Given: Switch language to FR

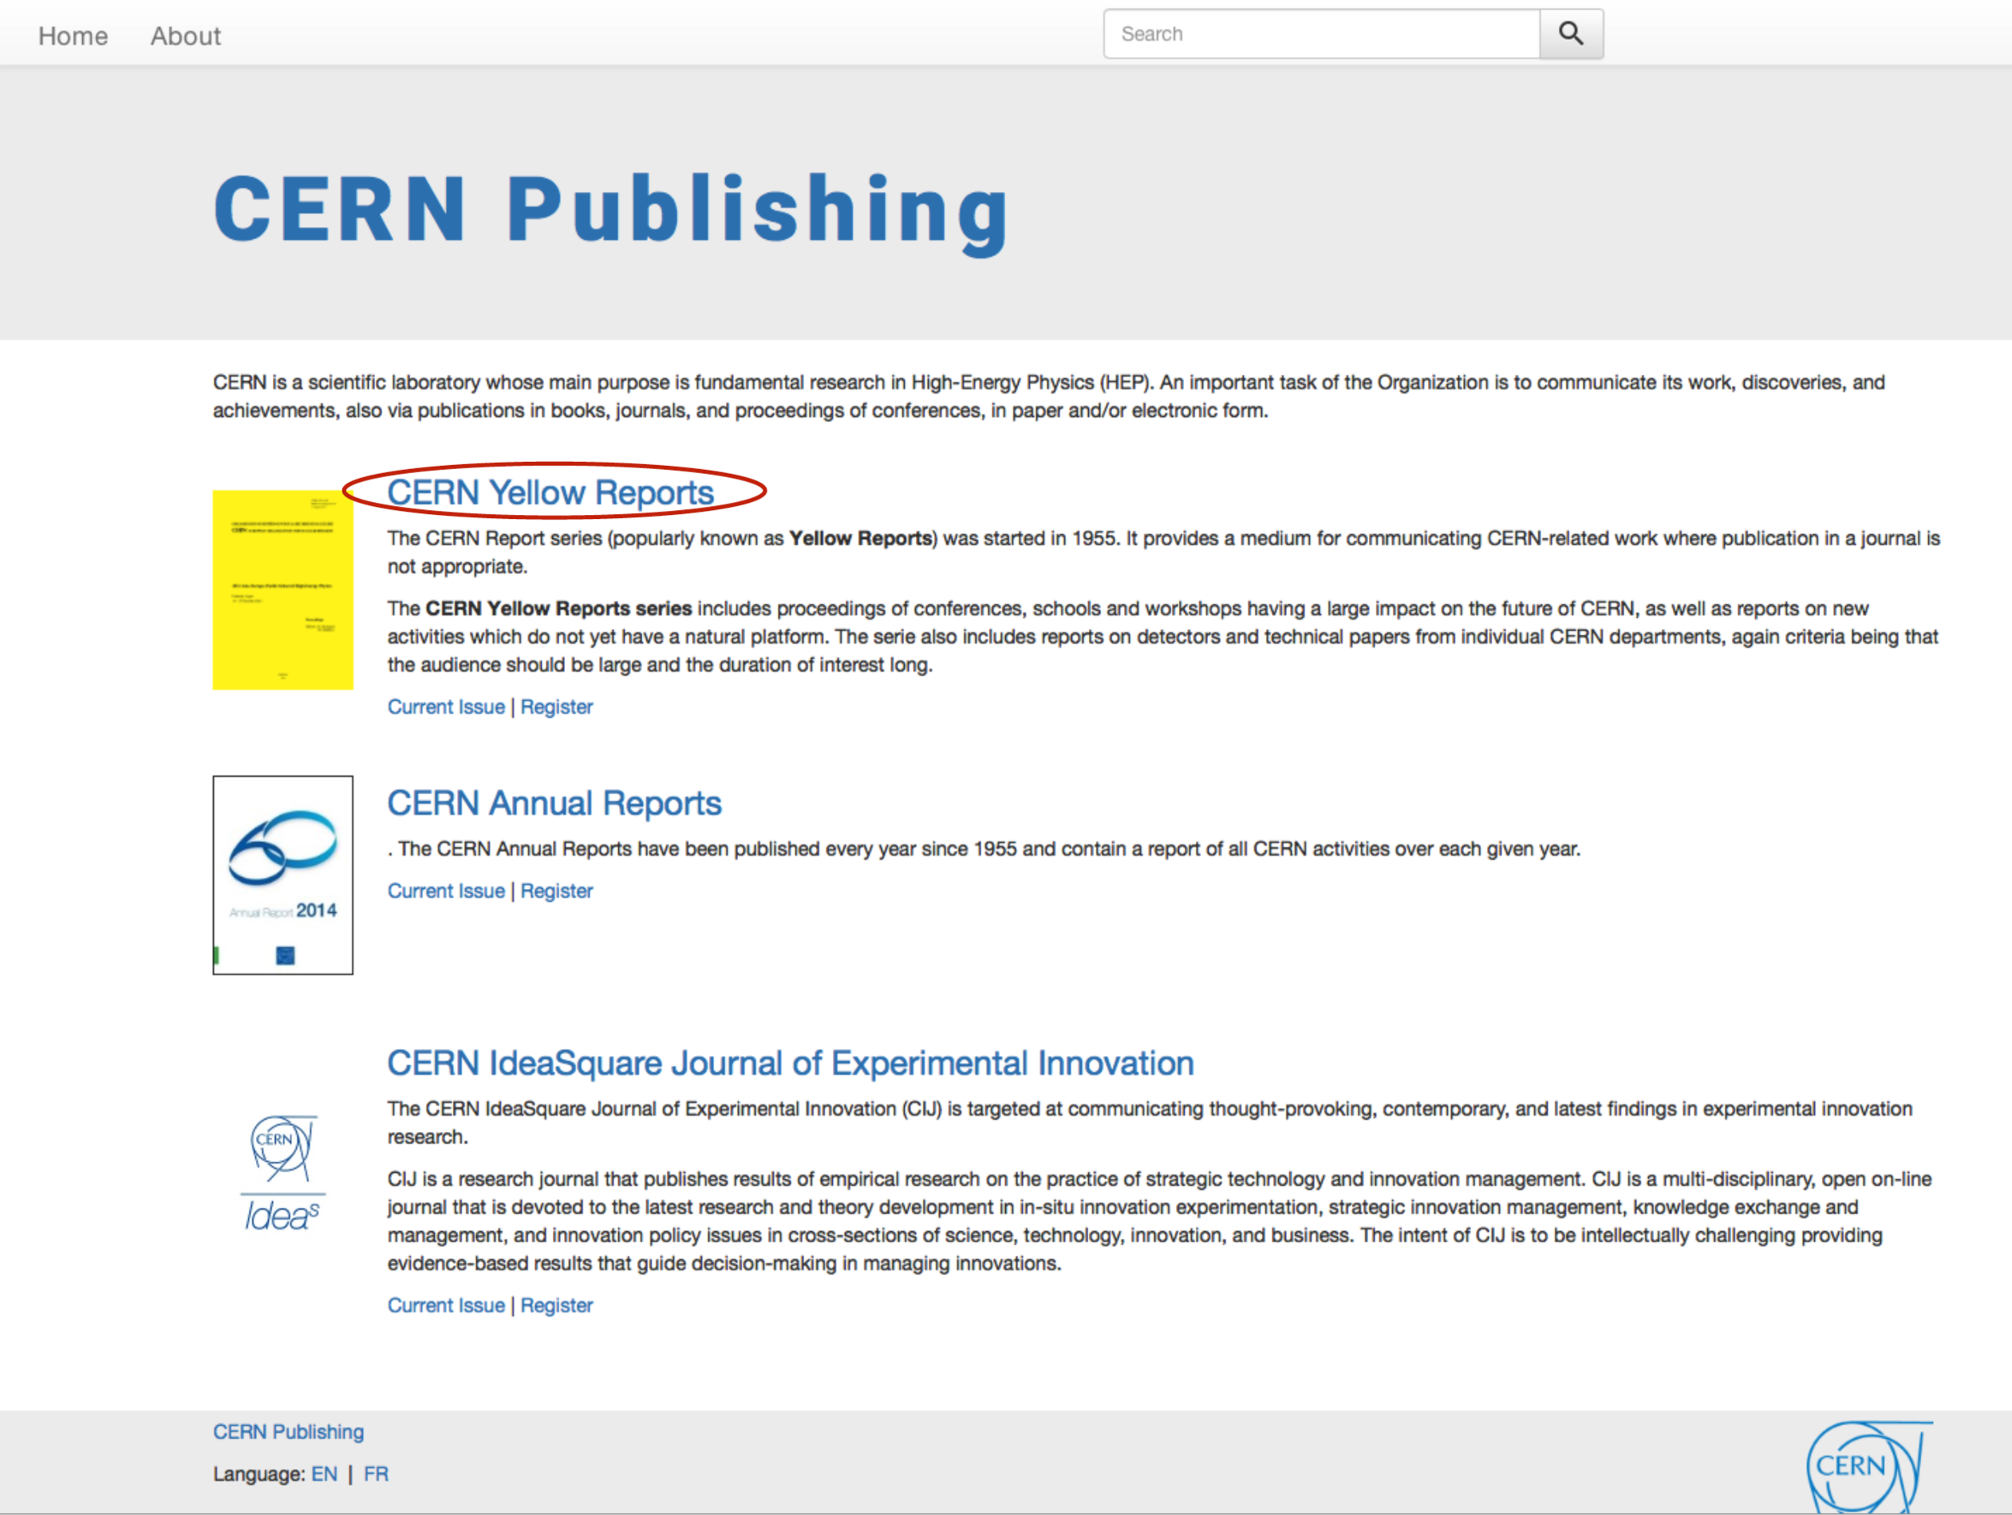Looking at the screenshot, I should click(x=376, y=1474).
